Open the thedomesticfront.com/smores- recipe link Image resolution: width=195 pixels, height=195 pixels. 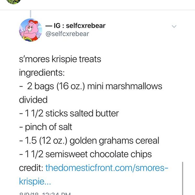pyautogui.click(x=108, y=168)
